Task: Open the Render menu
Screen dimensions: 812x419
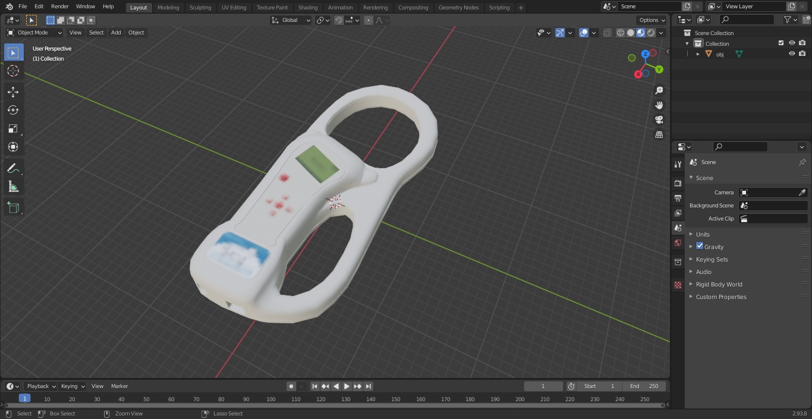Action: point(59,7)
